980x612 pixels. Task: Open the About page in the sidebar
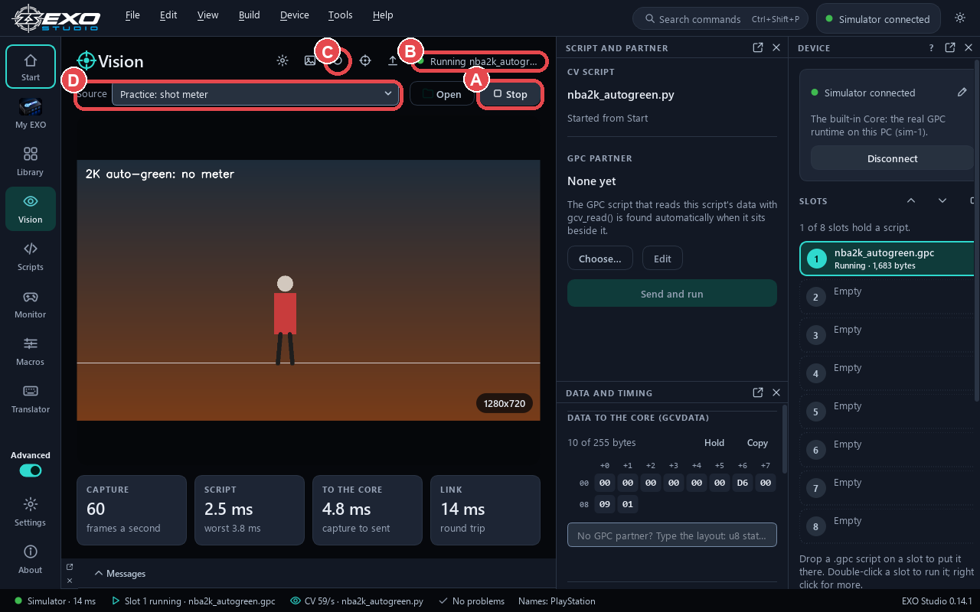(31, 559)
